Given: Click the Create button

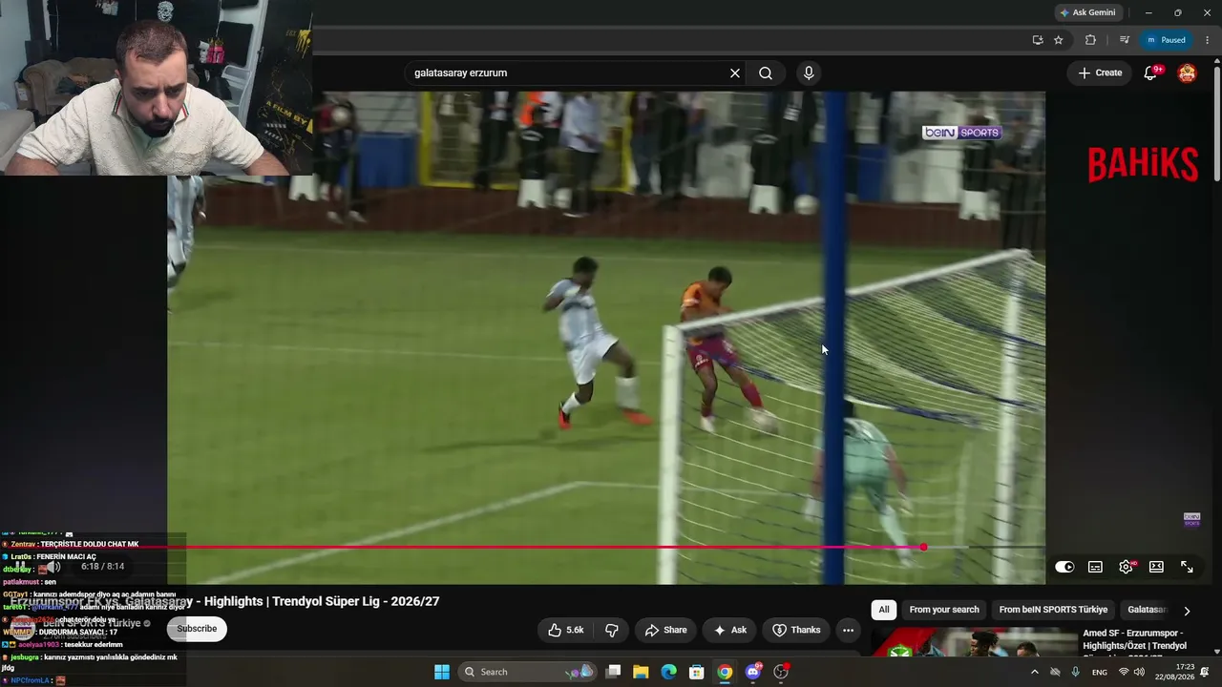Looking at the screenshot, I should click(x=1099, y=73).
